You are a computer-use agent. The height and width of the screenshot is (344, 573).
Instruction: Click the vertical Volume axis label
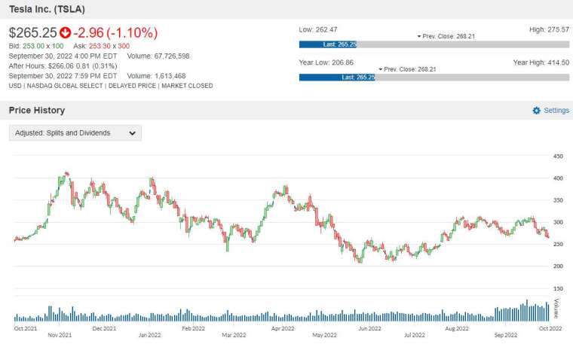pyautogui.click(x=556, y=309)
